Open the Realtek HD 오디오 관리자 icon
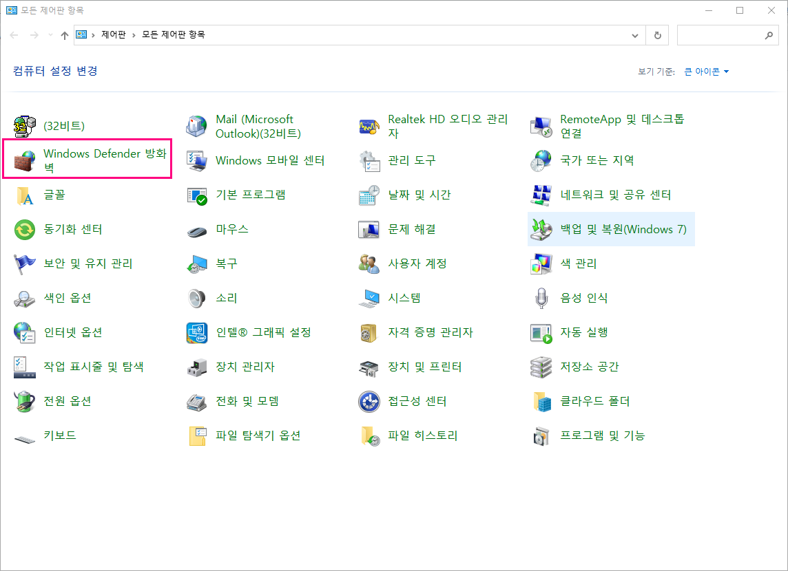788x571 pixels. (x=369, y=126)
